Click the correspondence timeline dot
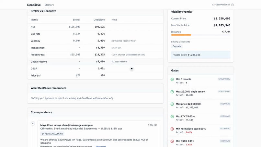 [x=33, y=123]
